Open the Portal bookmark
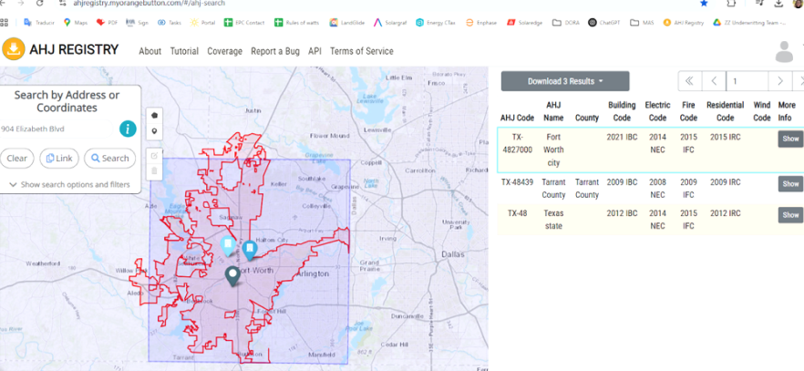The image size is (804, 371). coord(202,23)
